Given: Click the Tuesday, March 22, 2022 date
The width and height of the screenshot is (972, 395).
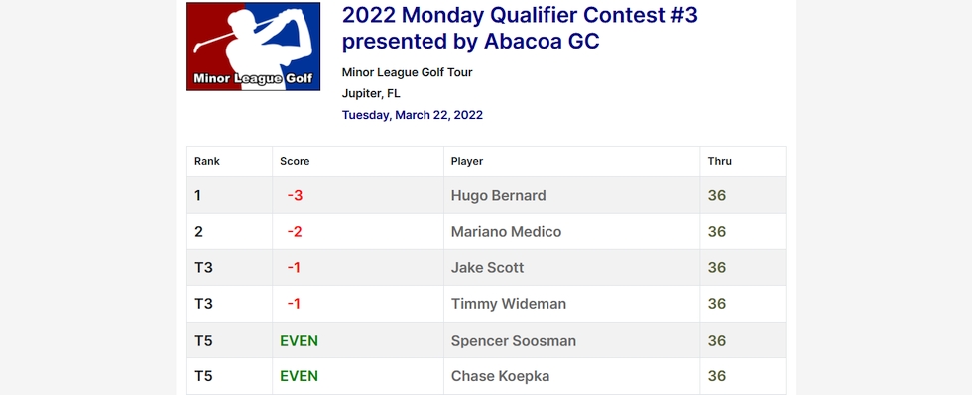Looking at the screenshot, I should pyautogui.click(x=413, y=115).
